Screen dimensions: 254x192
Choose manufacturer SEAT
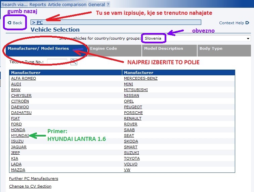(x=129, y=136)
